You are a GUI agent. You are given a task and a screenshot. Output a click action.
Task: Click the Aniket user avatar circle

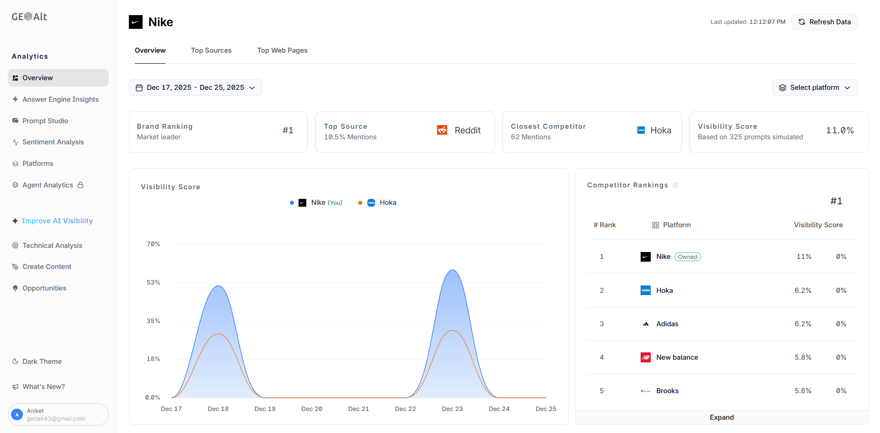17,415
